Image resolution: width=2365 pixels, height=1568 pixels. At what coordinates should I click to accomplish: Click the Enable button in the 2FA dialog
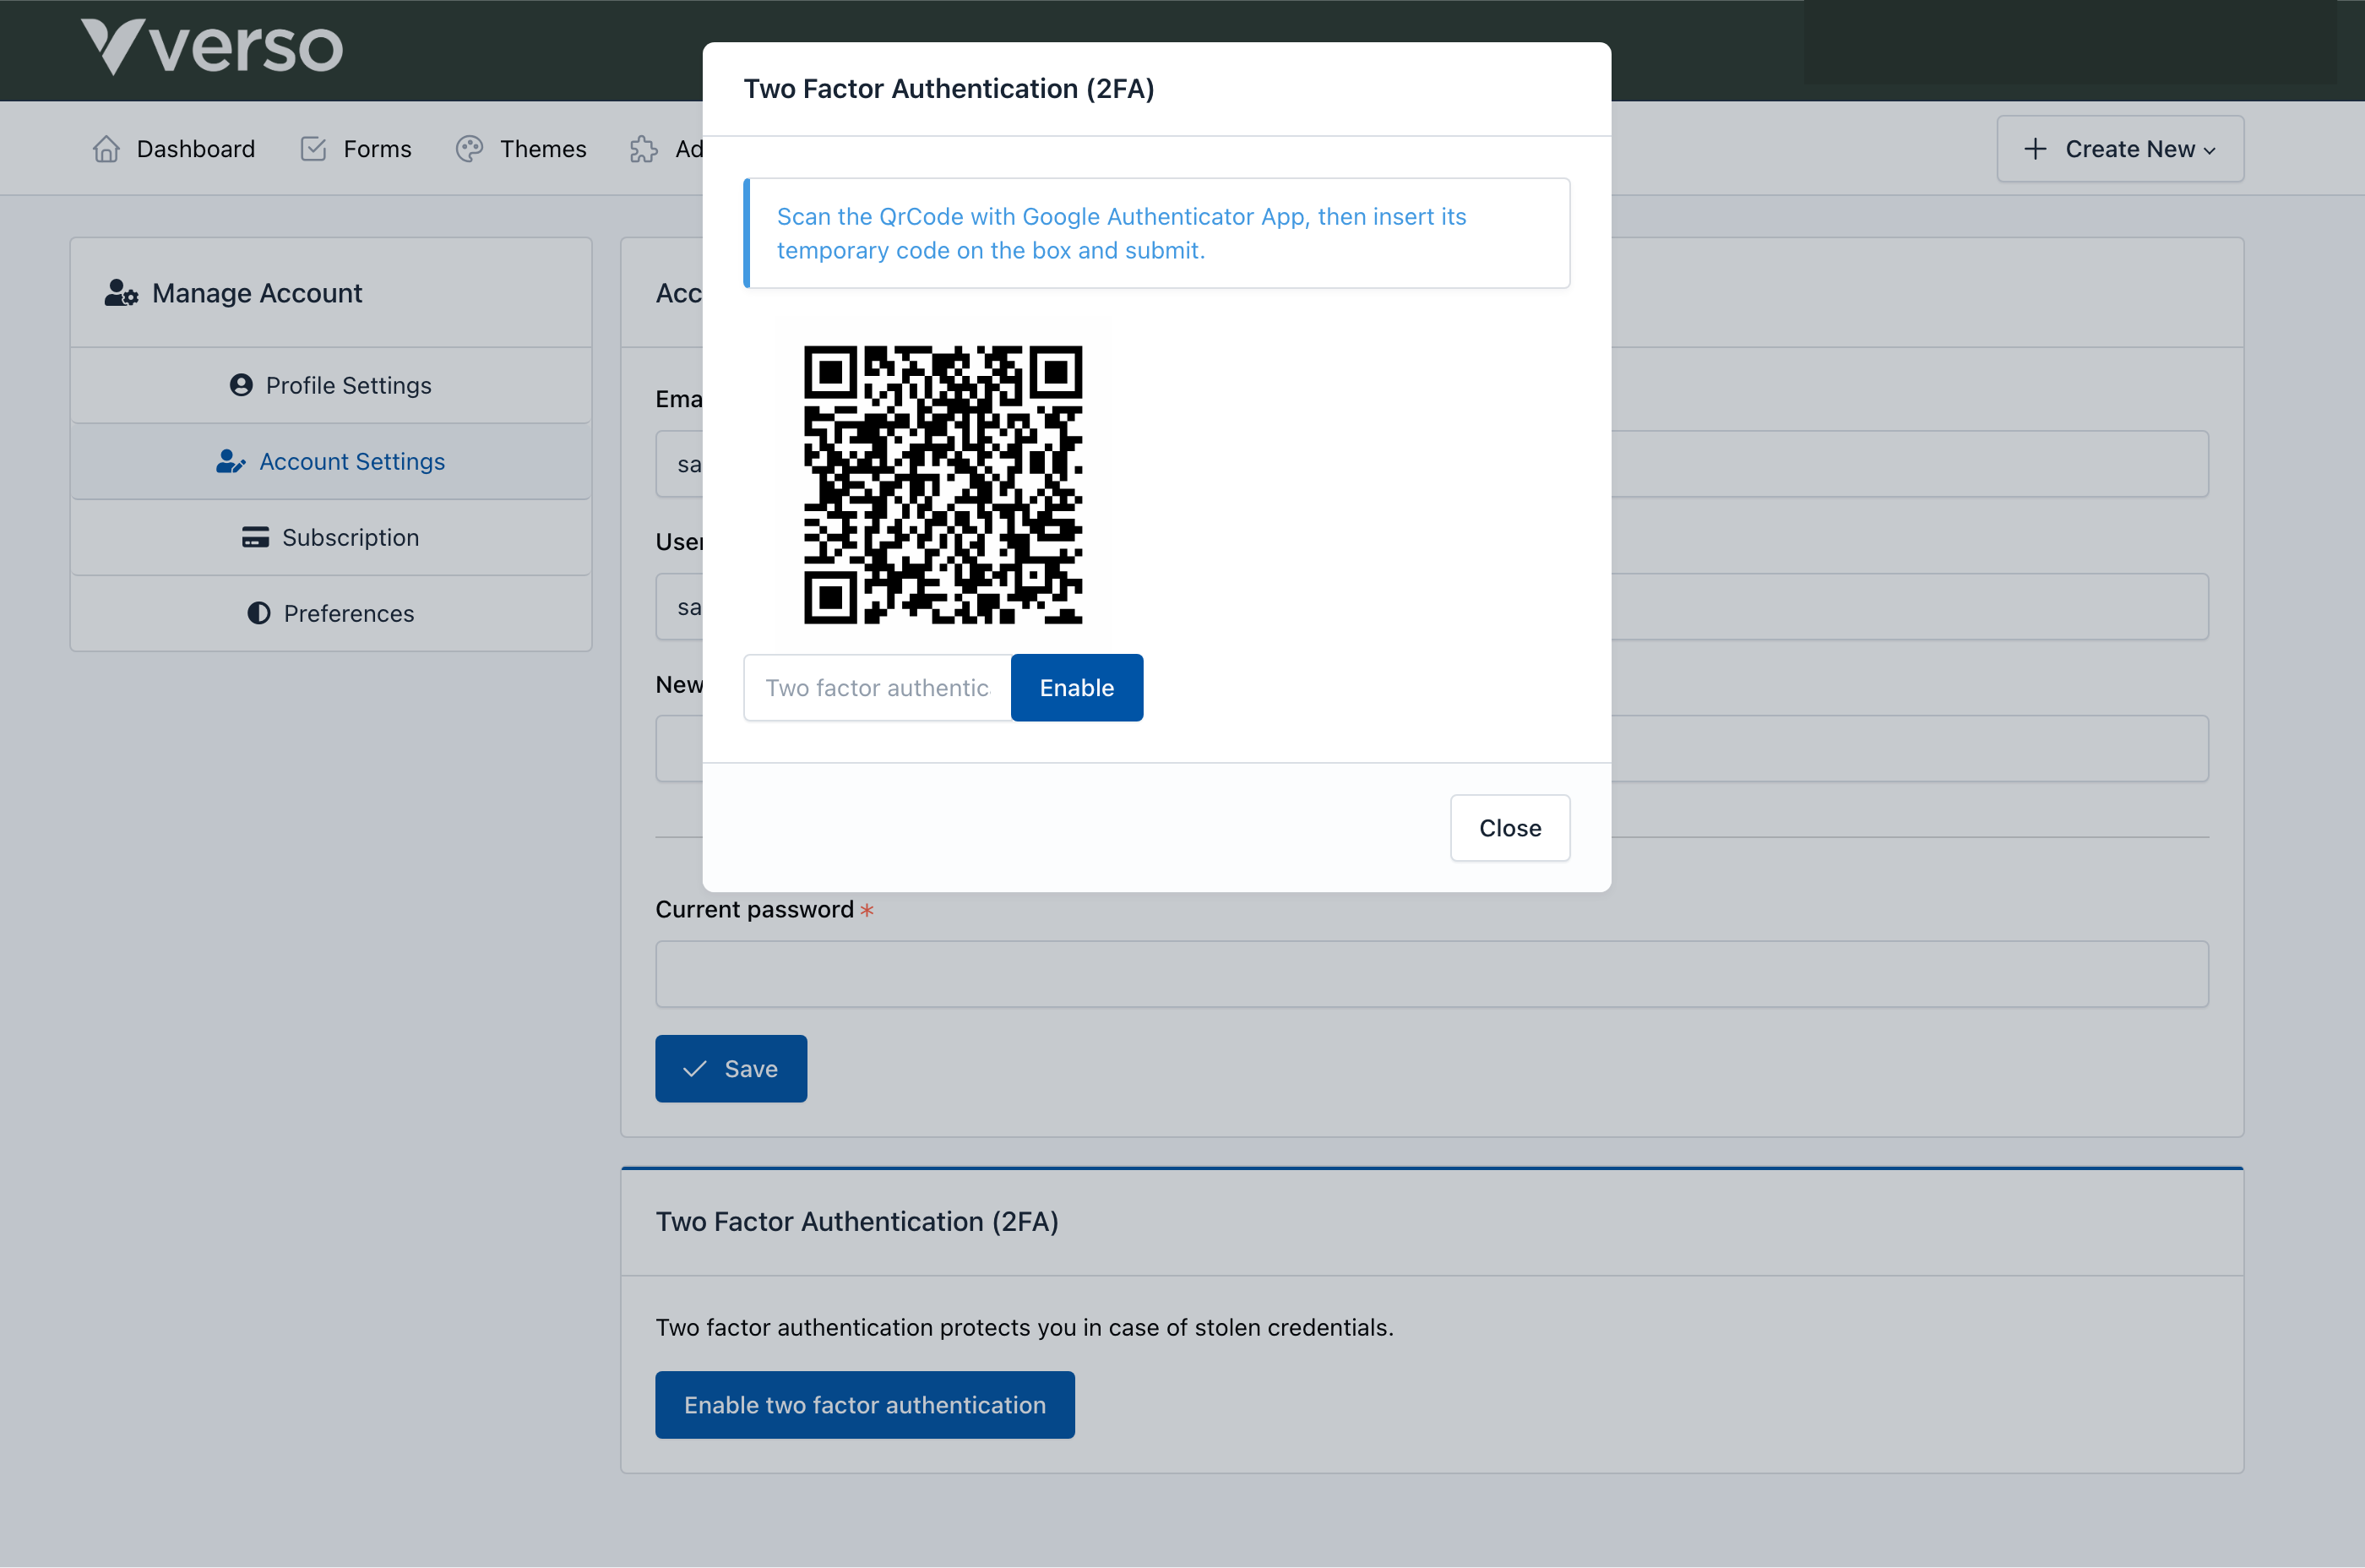click(x=1077, y=687)
